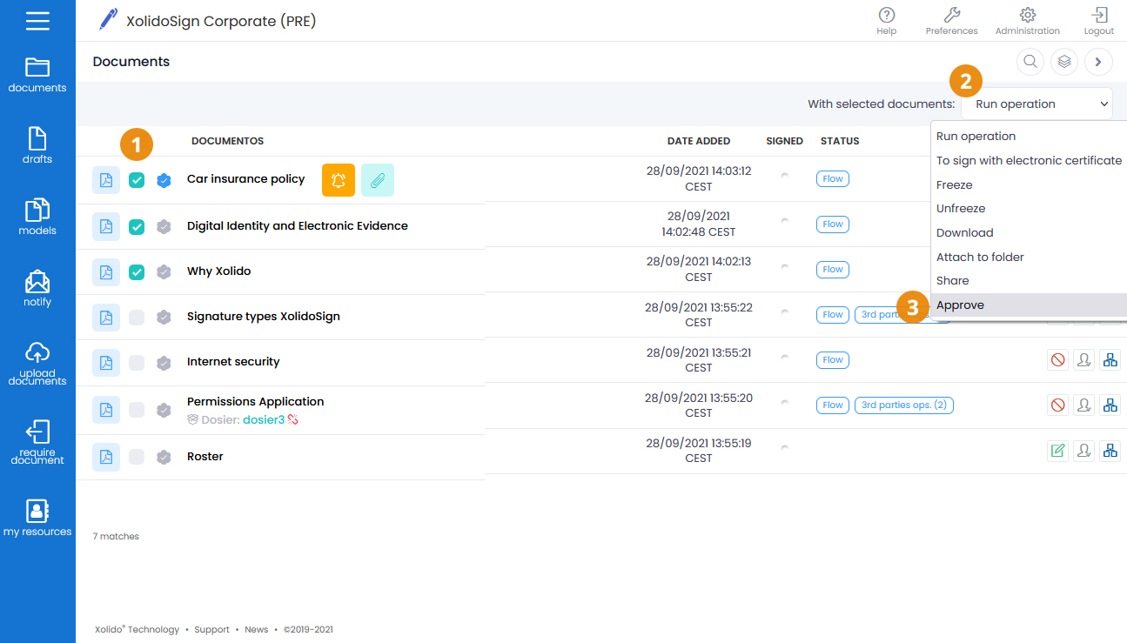Click the red prohibit icon on Permissions Application
The width and height of the screenshot is (1127, 643).
coord(1058,405)
